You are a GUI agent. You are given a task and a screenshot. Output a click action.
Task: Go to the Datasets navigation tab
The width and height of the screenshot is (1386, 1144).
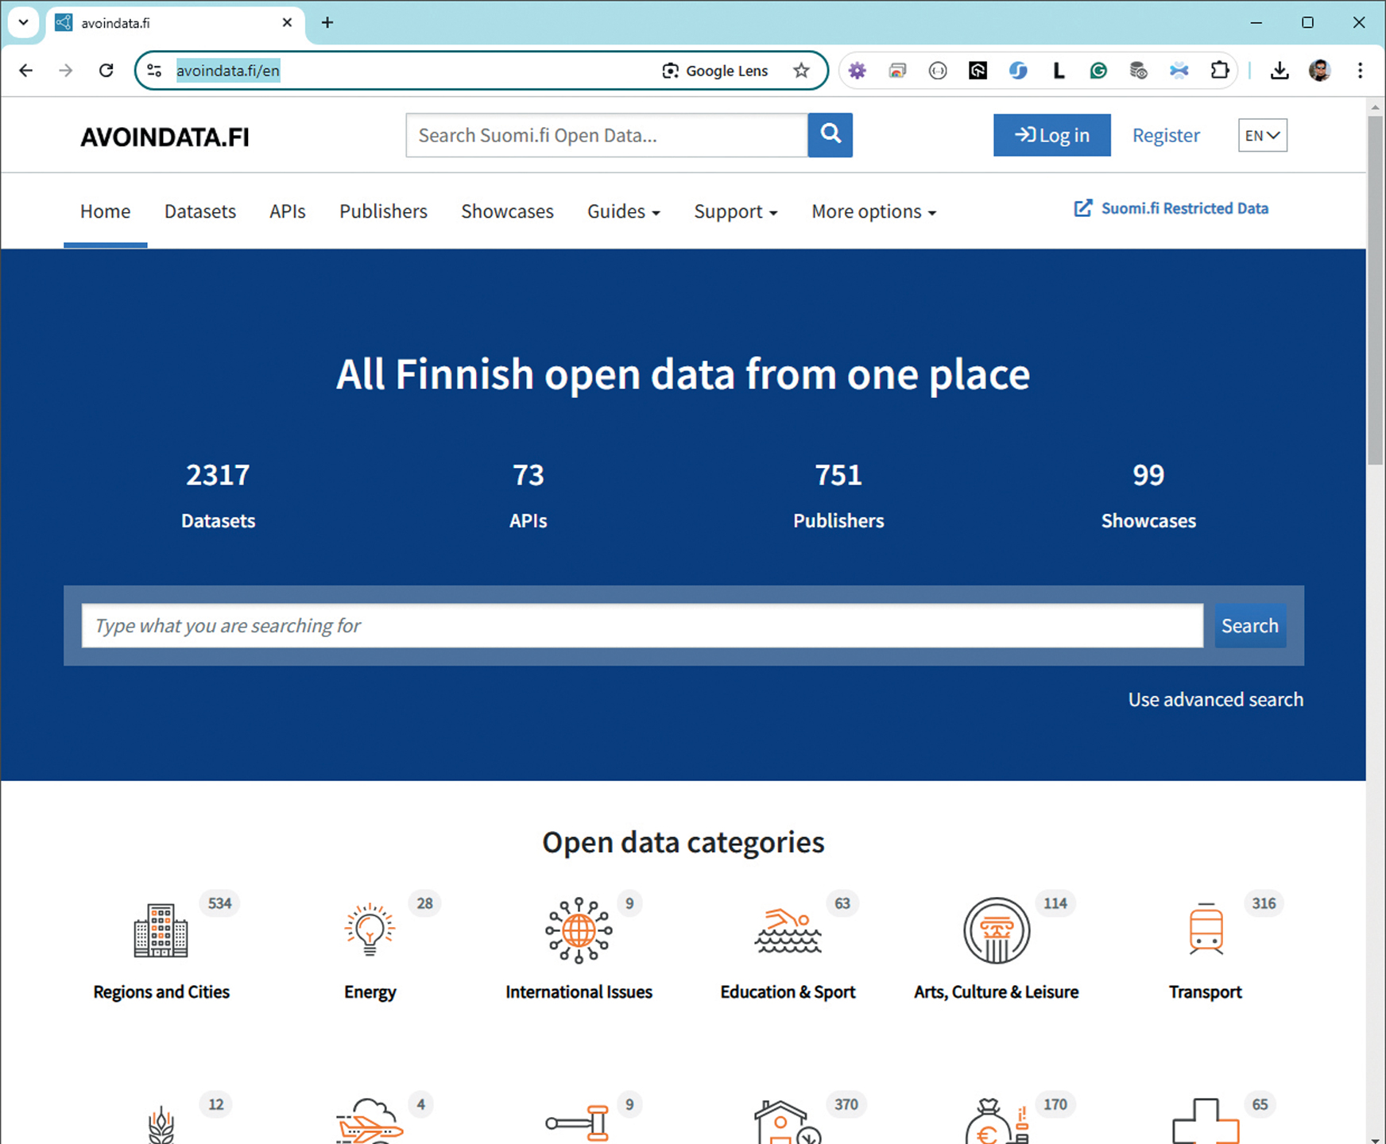tap(200, 211)
